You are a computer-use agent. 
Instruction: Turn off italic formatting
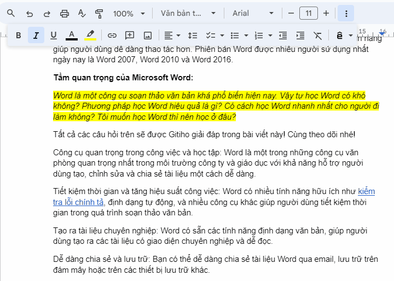pos(36,36)
